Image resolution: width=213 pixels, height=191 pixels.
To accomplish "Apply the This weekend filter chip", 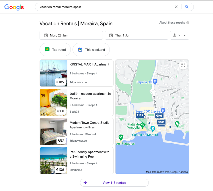I will click(91, 50).
